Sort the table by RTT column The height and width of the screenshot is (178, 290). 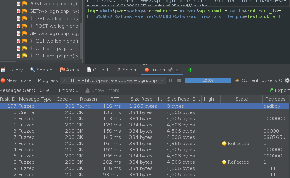click(115, 99)
